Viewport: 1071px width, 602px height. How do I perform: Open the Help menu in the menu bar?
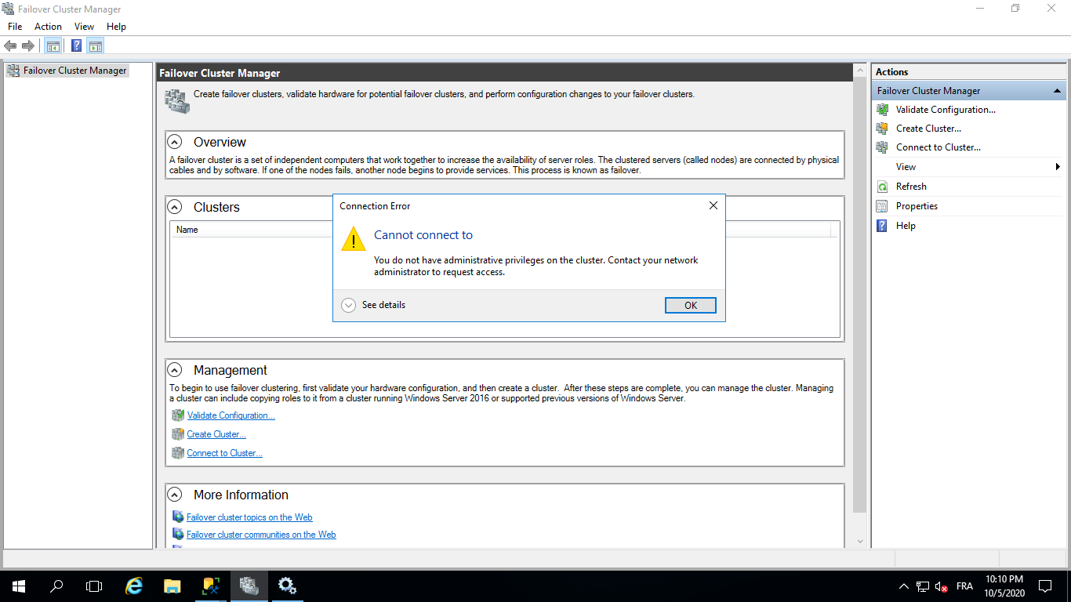[116, 27]
